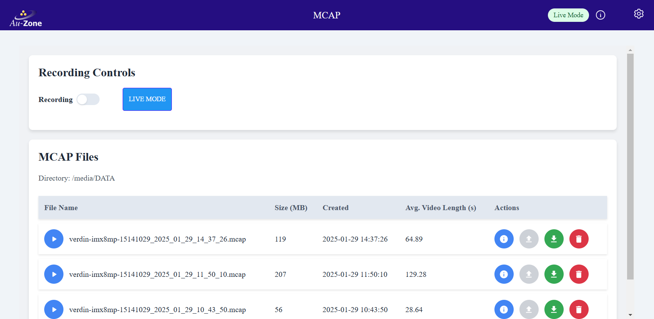The width and height of the screenshot is (654, 319).
Task: Download the 10_43_50.mcap file
Action: (x=554, y=309)
